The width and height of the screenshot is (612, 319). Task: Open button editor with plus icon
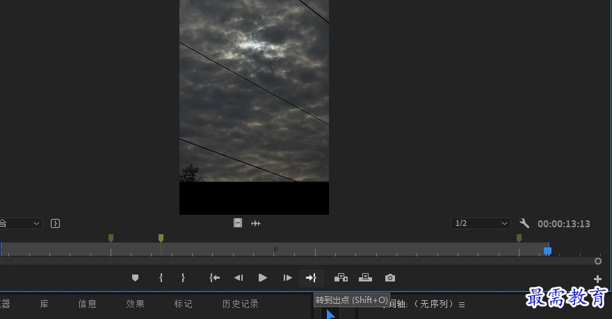click(597, 279)
